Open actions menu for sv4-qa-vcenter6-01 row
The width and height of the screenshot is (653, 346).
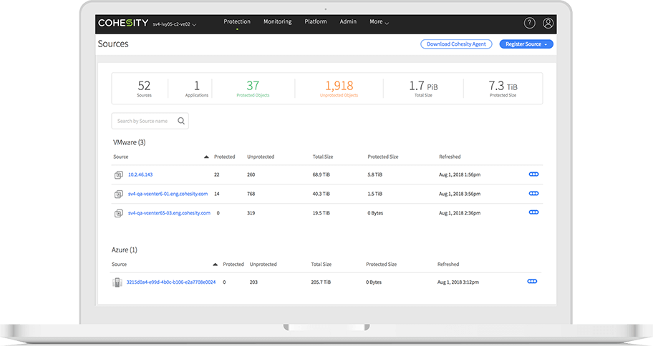[533, 194]
